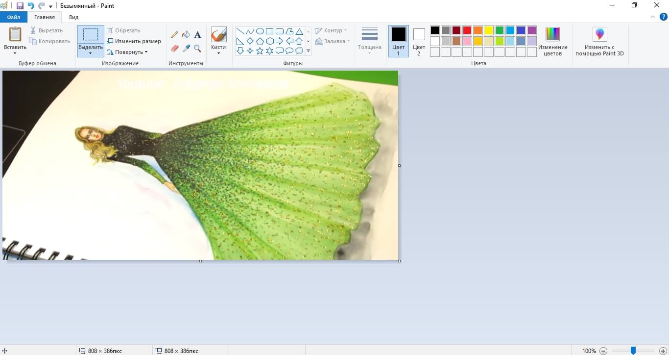This screenshot has height=355, width=669.
Task: Toggle Цвет 2 as active color
Action: click(x=419, y=41)
